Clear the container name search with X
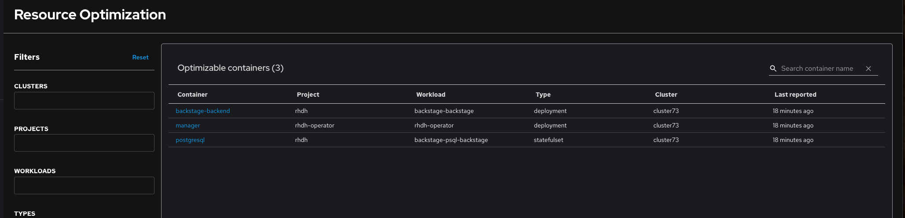The image size is (905, 218). (x=868, y=69)
